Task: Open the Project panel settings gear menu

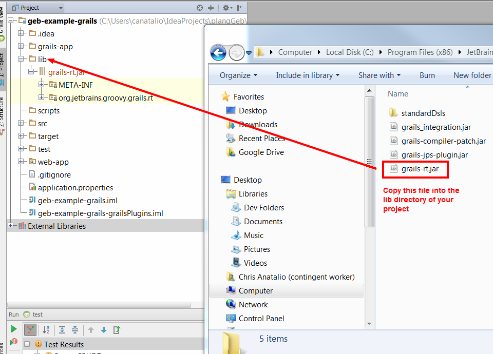Action: tap(227, 8)
